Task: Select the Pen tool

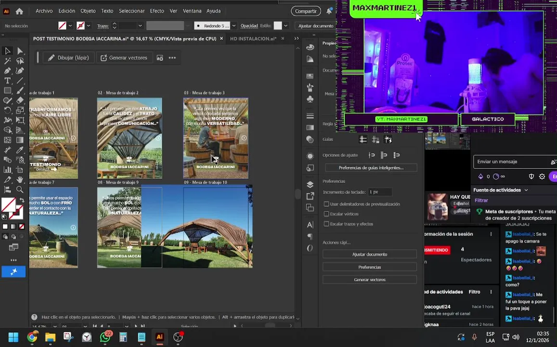Action: point(7,71)
